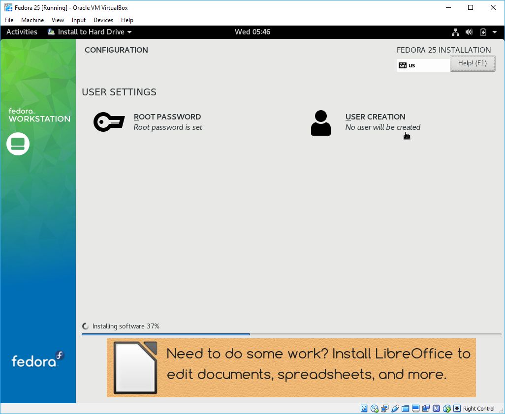The height and width of the screenshot is (414, 505).
Task: Click the hard disk activity icon in VirtualBox status bar
Action: [x=364, y=409]
